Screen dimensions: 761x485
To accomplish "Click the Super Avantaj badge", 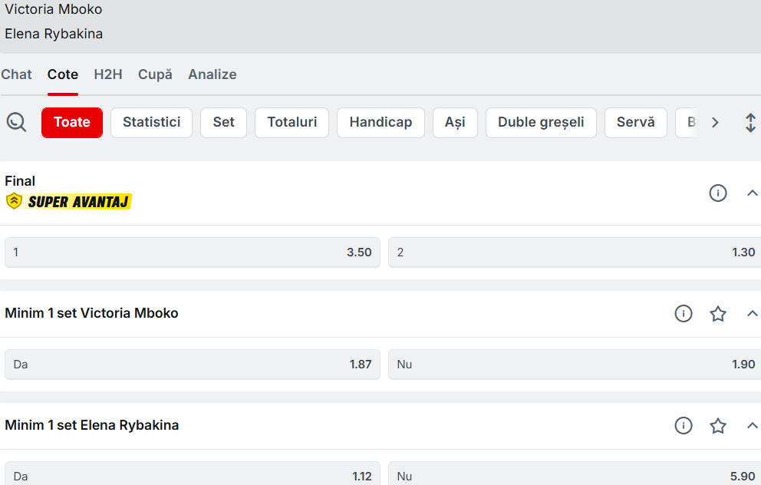I will [69, 202].
